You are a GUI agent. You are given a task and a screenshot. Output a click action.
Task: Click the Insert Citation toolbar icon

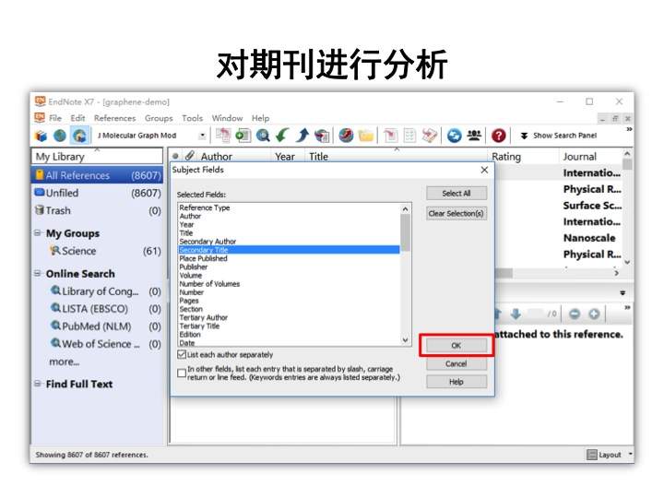(x=390, y=136)
